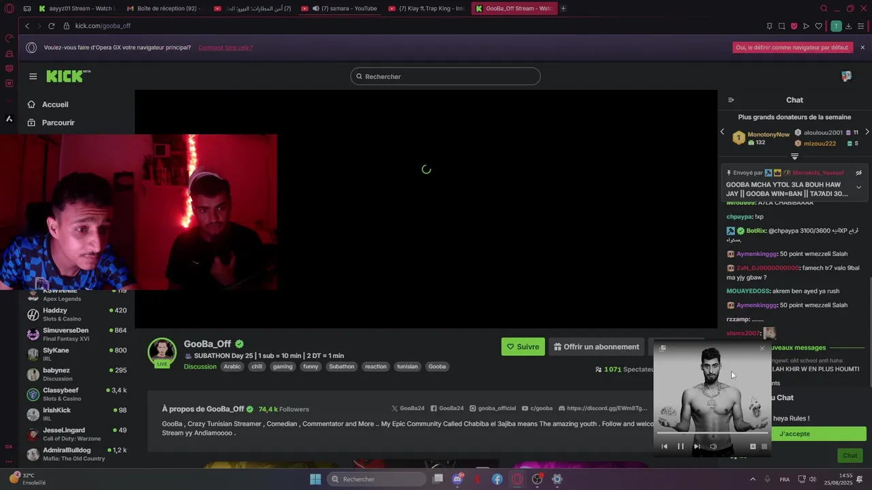Pause the mini player video
Screen dimensions: 872x490
681,446
